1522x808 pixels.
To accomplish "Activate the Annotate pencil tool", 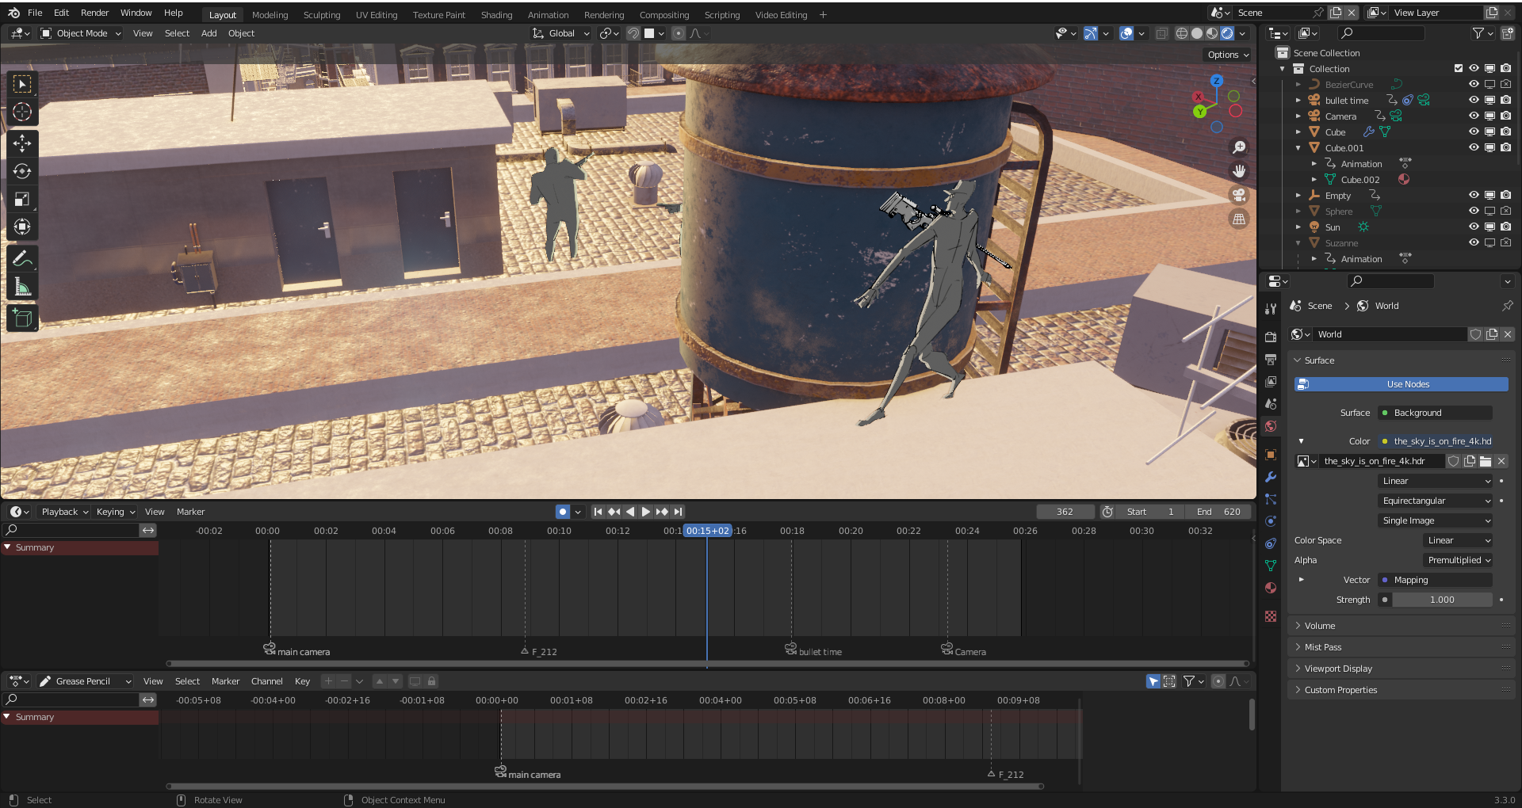I will point(22,259).
